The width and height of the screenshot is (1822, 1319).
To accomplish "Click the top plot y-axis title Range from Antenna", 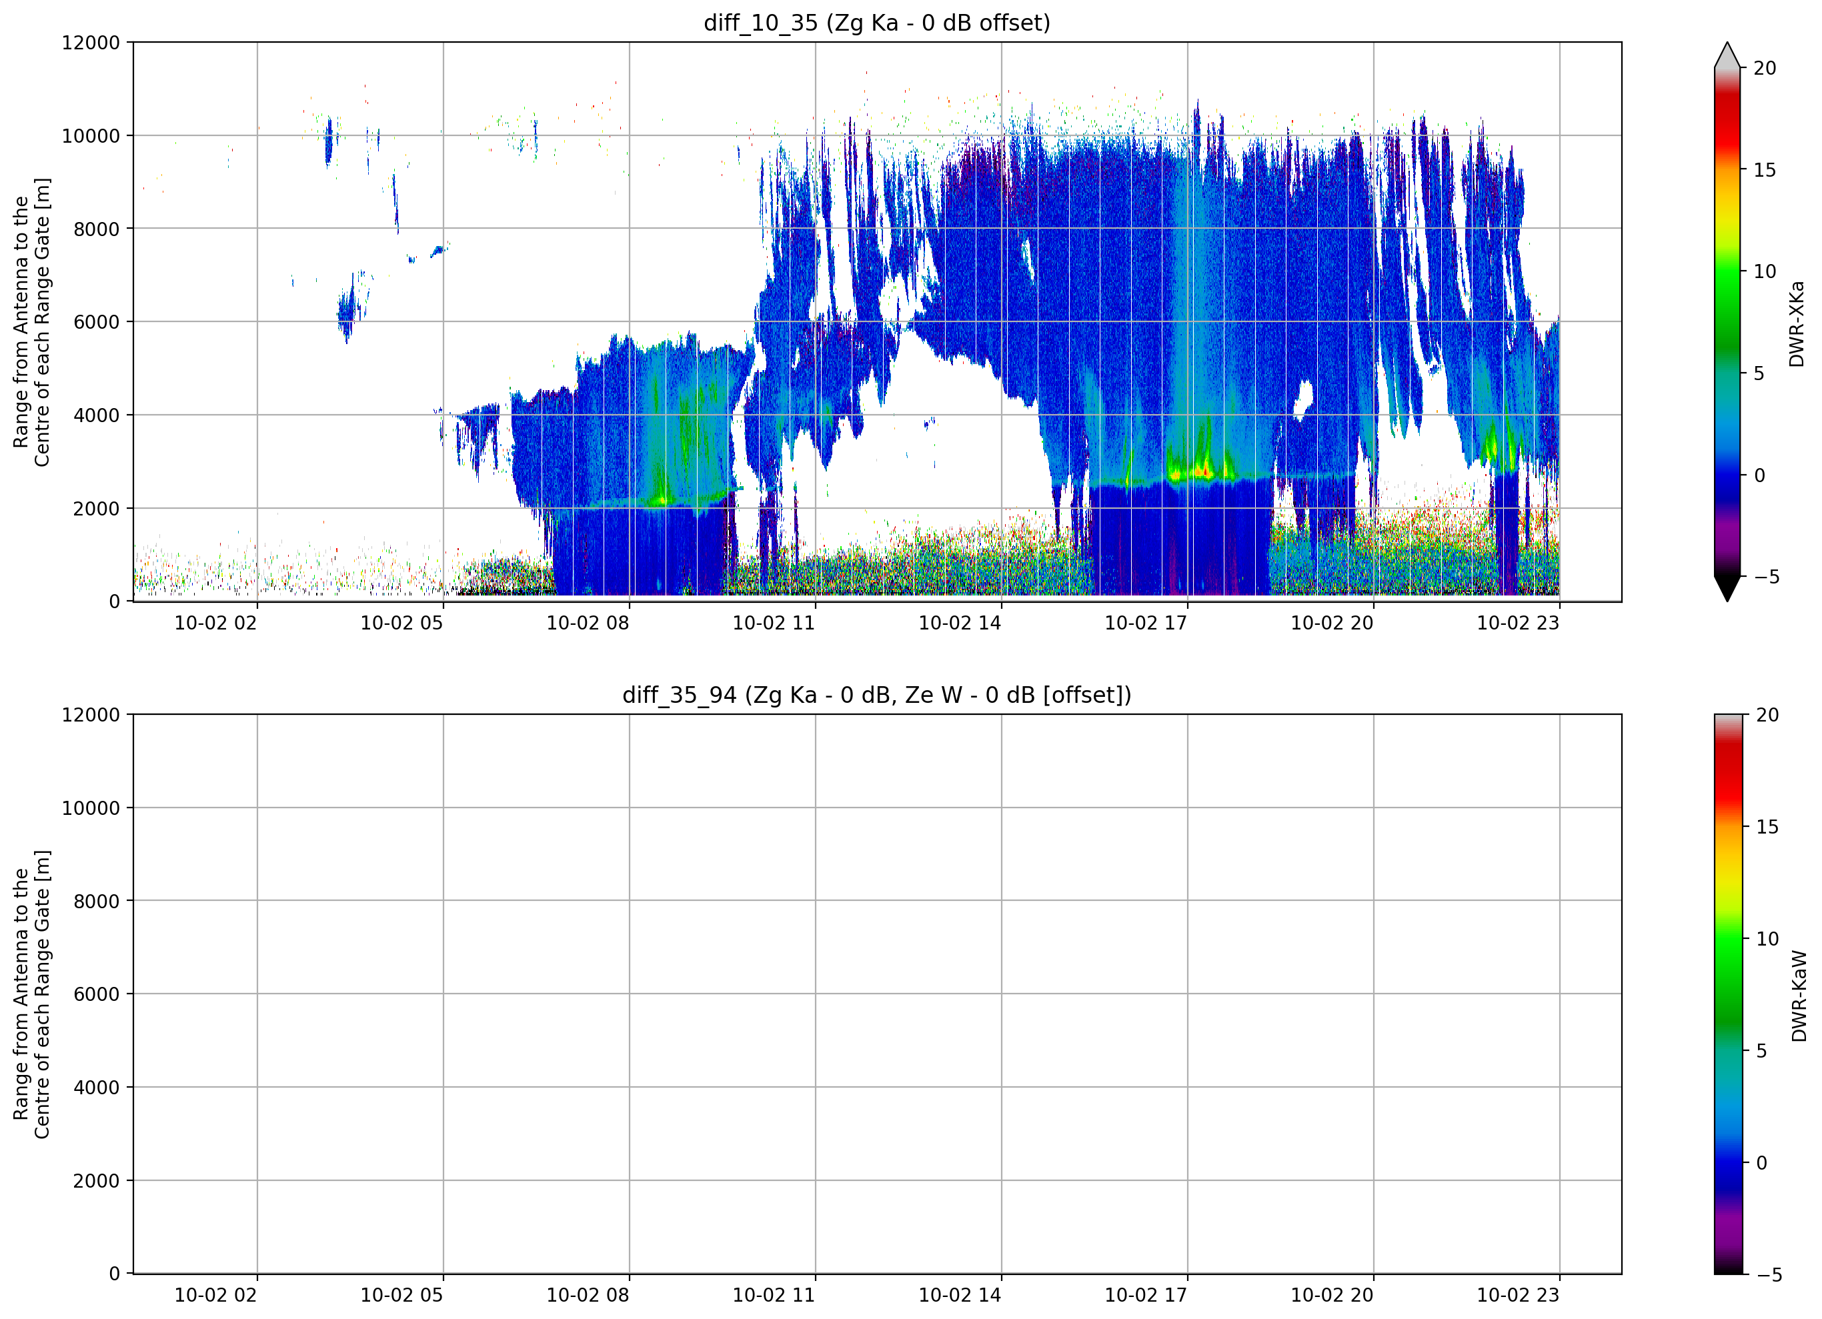I will pos(31,322).
